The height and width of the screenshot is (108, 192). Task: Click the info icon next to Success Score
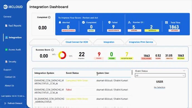tap(52, 50)
